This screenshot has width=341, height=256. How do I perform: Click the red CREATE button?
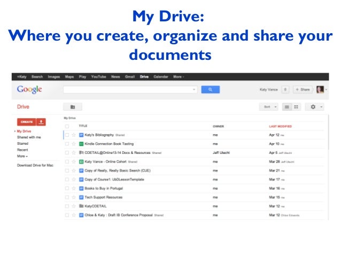27,122
